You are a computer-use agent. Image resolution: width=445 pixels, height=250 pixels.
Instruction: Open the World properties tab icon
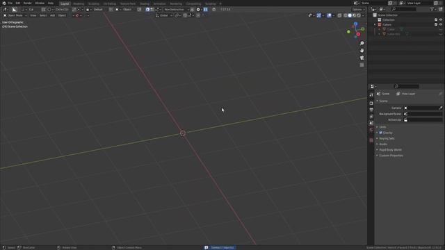(x=371, y=130)
